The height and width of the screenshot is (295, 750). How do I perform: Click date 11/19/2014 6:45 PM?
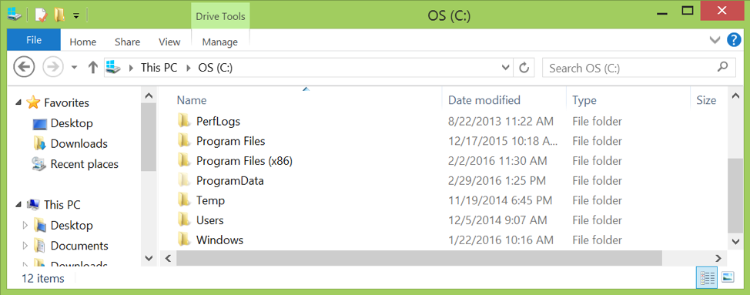501,200
